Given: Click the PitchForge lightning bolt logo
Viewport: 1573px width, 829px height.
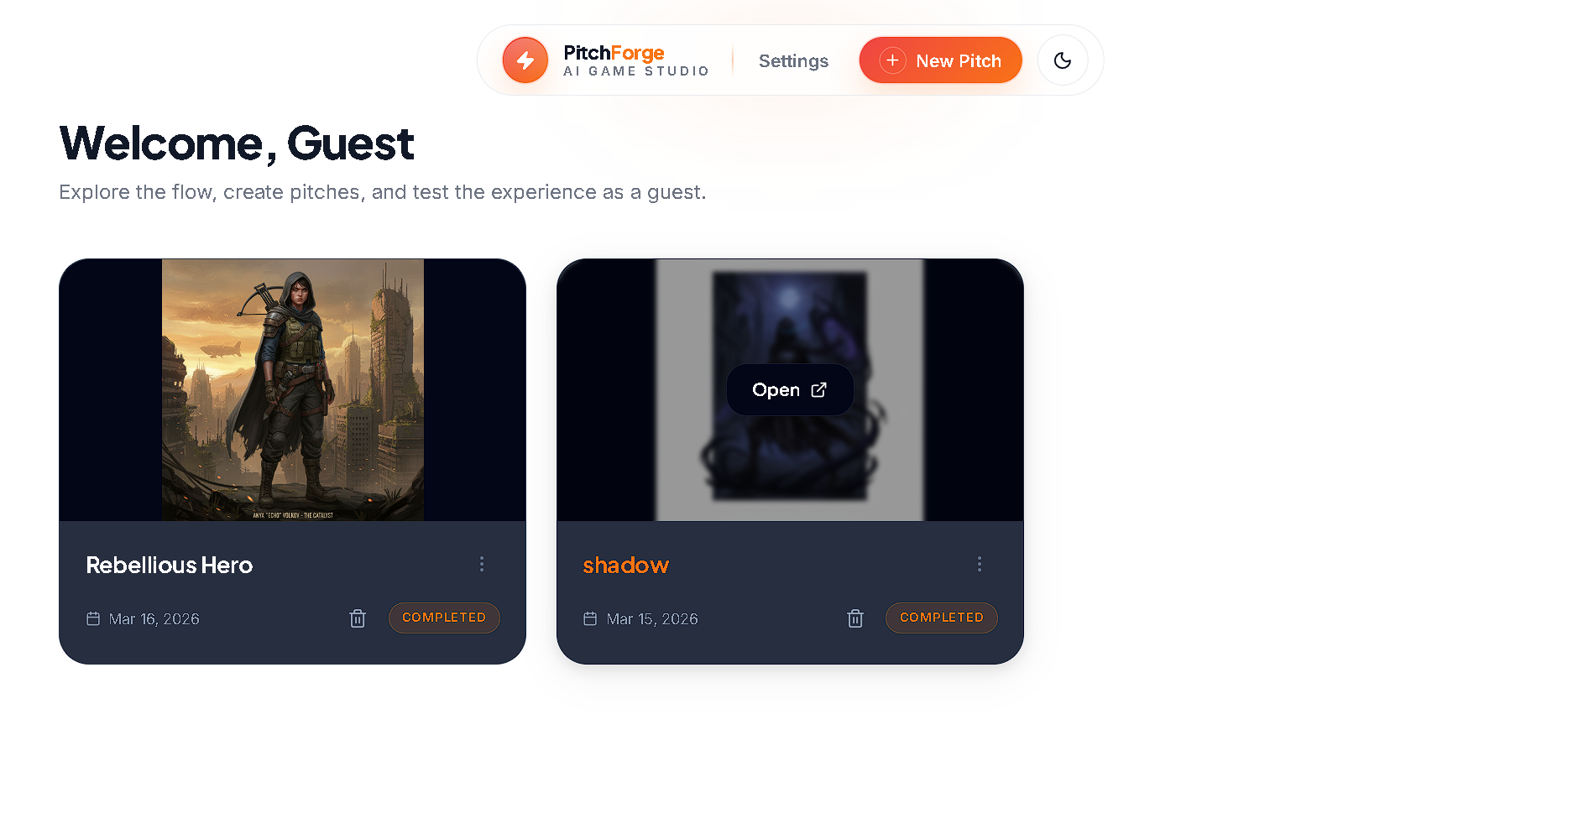Looking at the screenshot, I should pos(525,60).
